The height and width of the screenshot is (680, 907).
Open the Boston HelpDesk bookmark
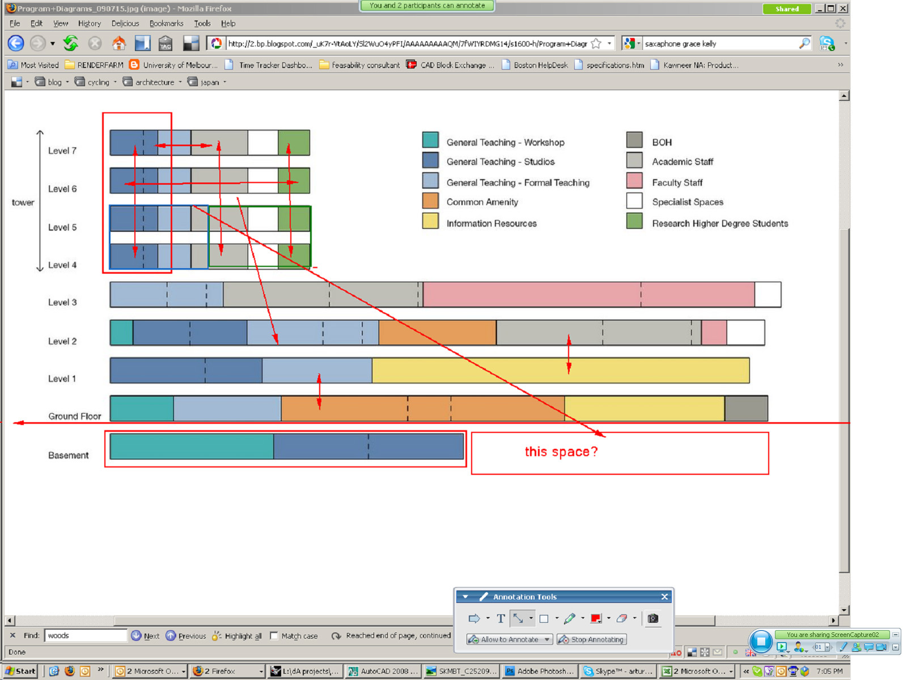(535, 65)
